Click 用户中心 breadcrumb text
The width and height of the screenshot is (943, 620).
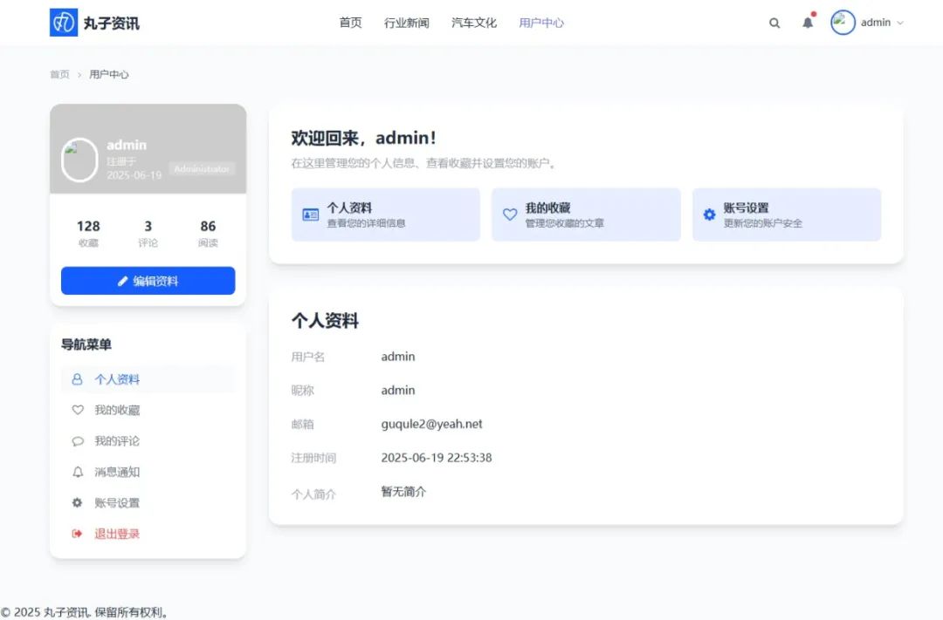109,74
